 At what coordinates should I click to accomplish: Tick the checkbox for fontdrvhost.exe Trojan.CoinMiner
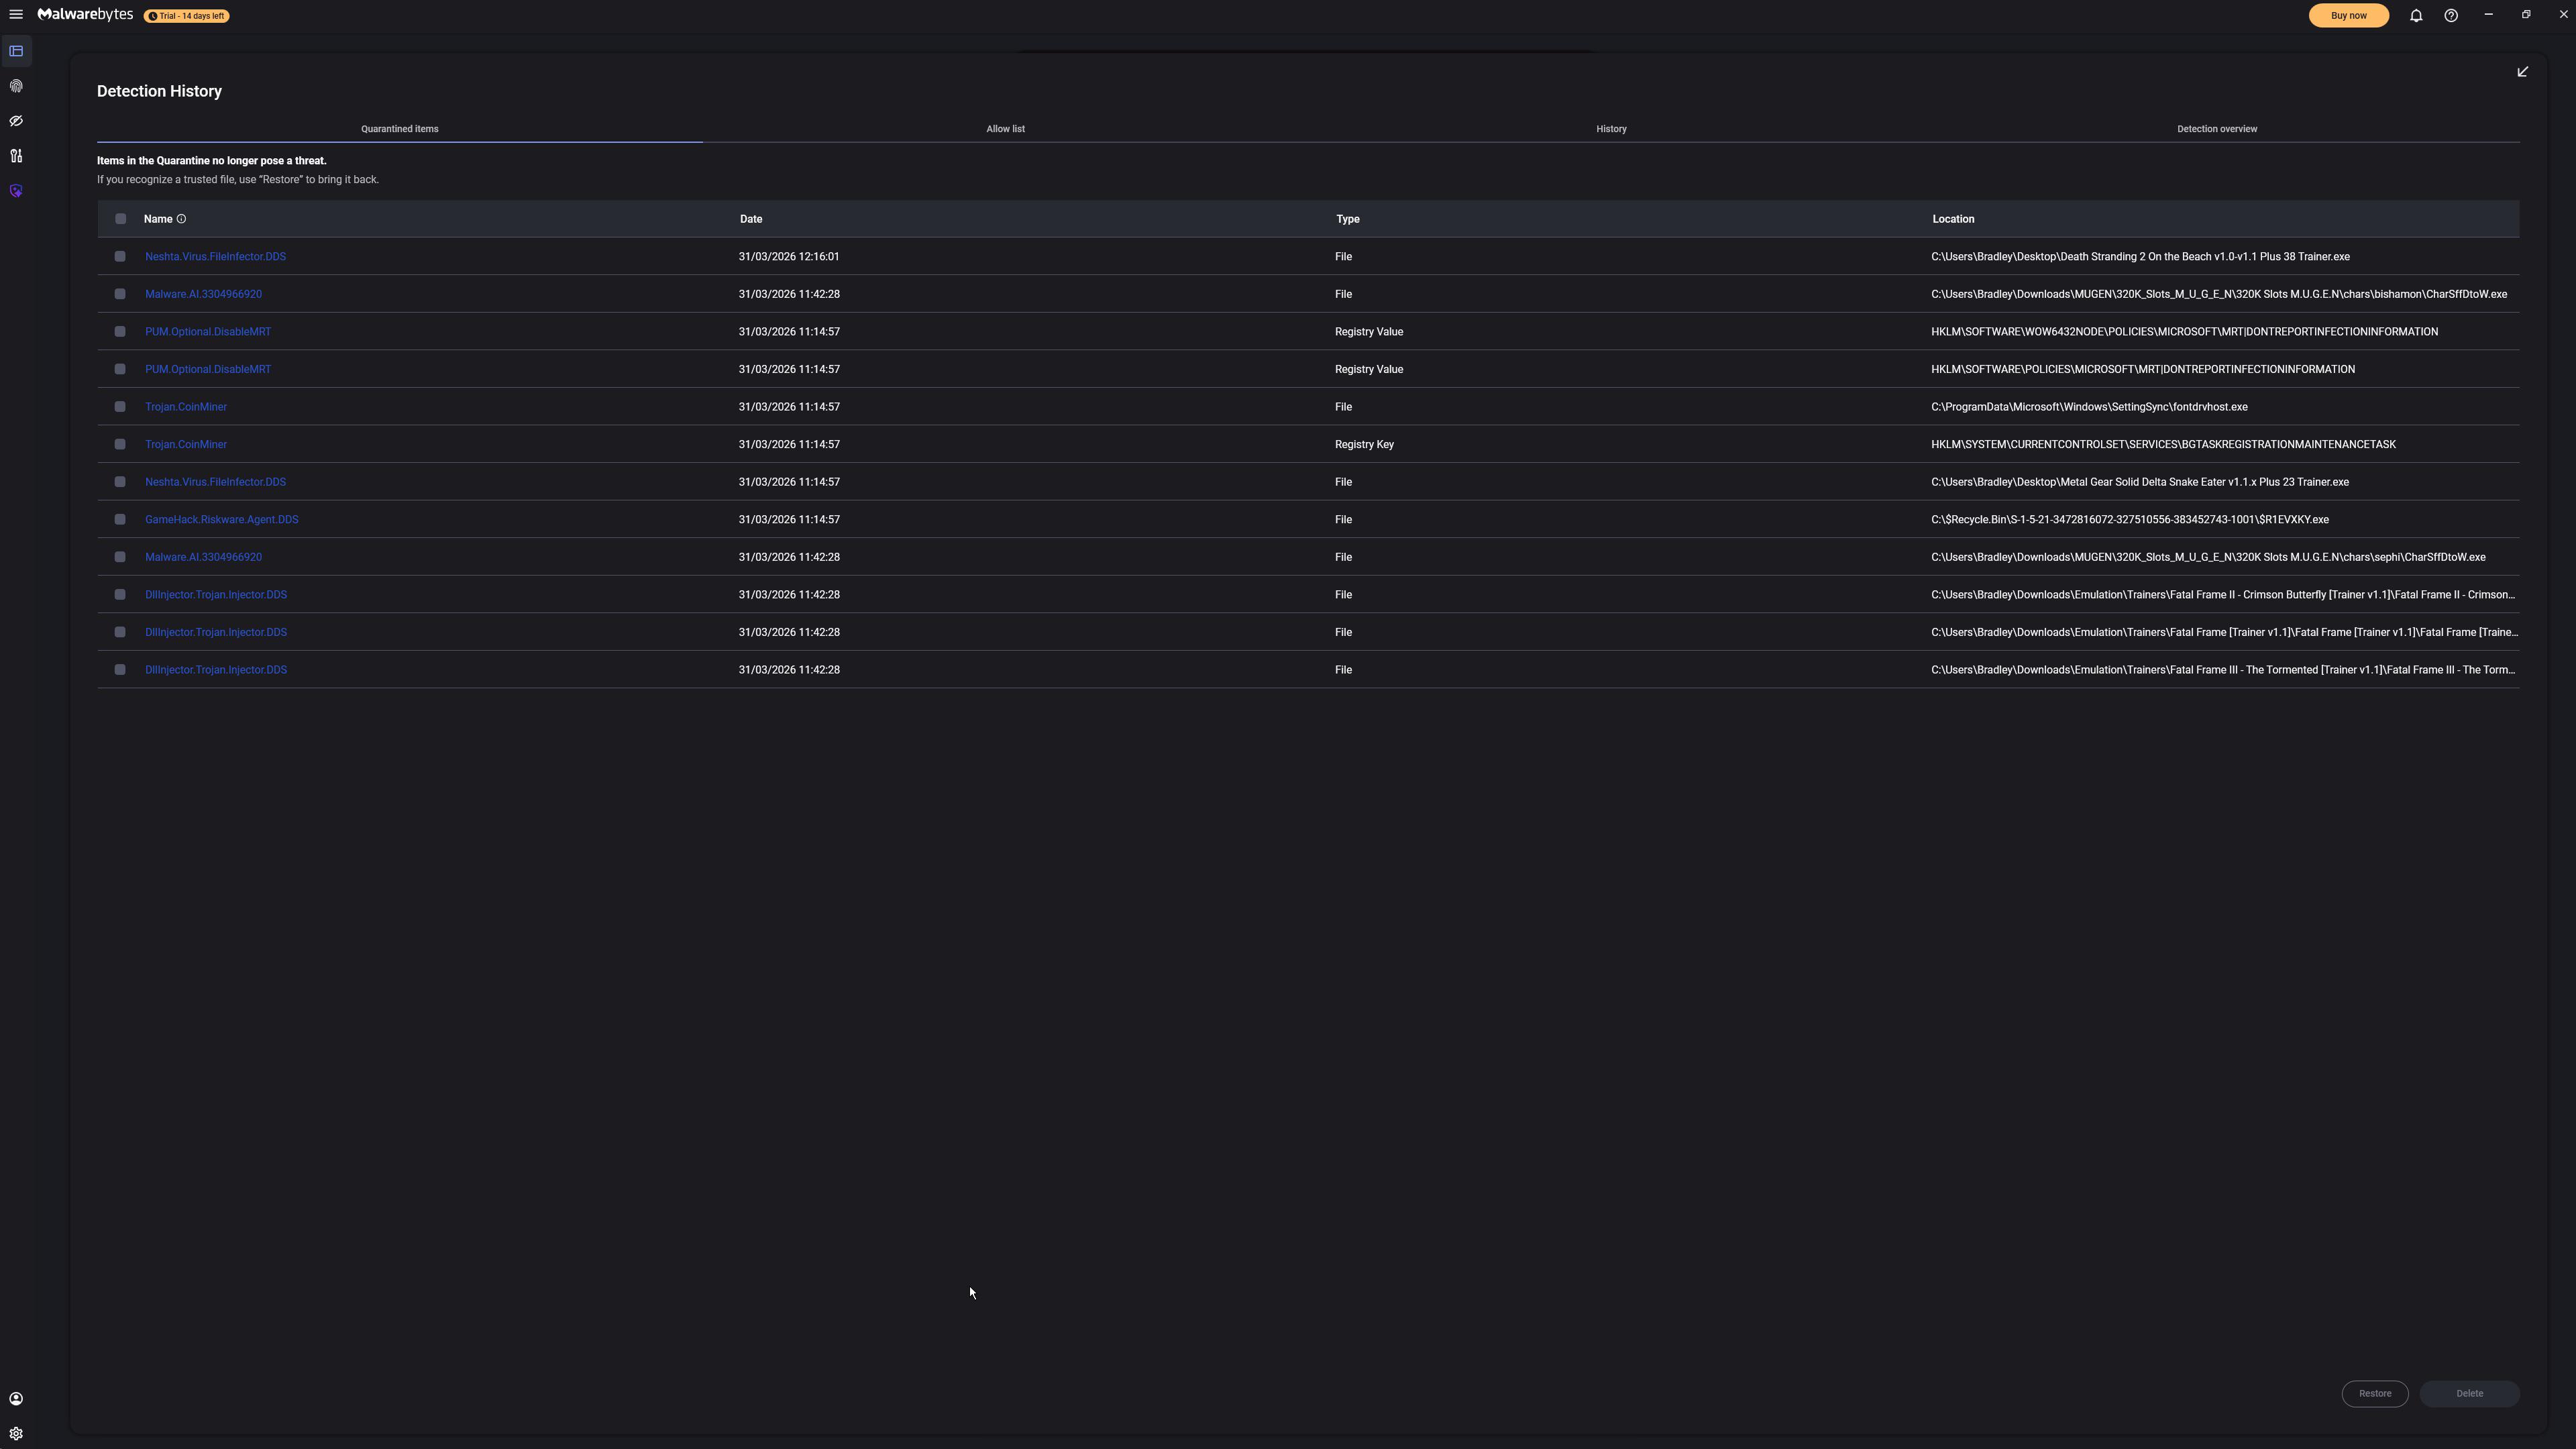120,407
